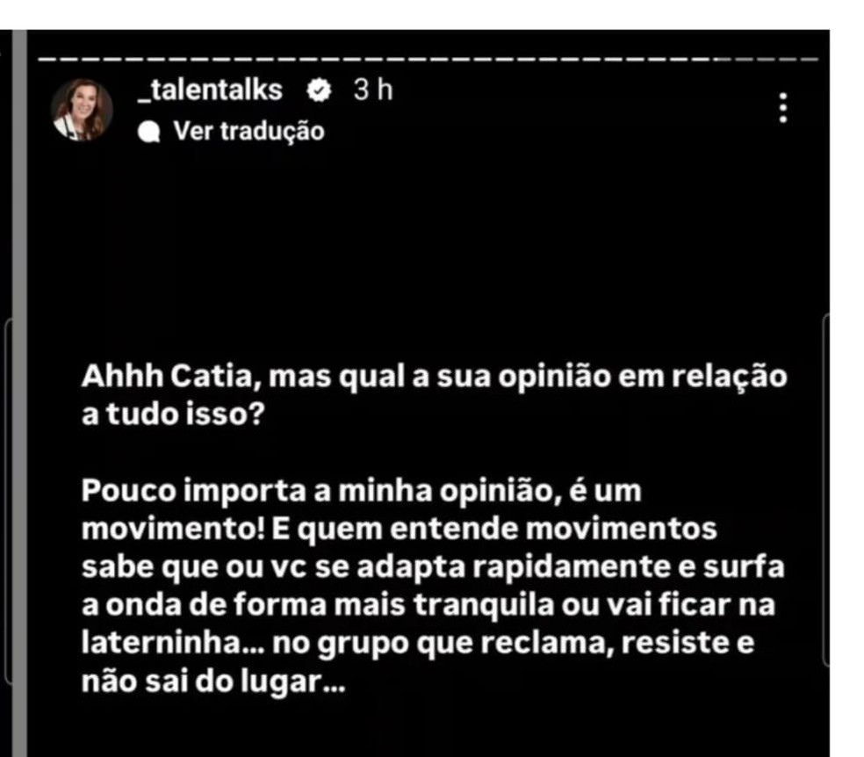Click the line 'movimento! E quem entende movimentos'
The width and height of the screenshot is (864, 757).
point(399,529)
